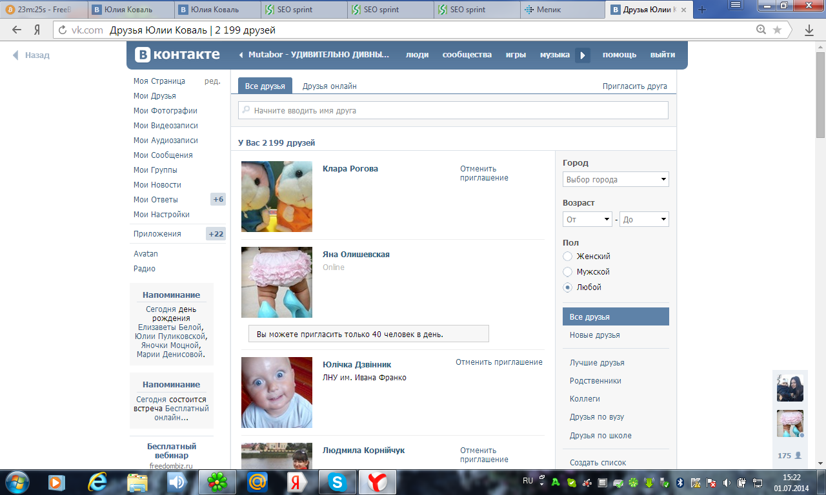This screenshot has width=826, height=495.
Task: Click the 175 online friends counter
Action: (x=789, y=455)
